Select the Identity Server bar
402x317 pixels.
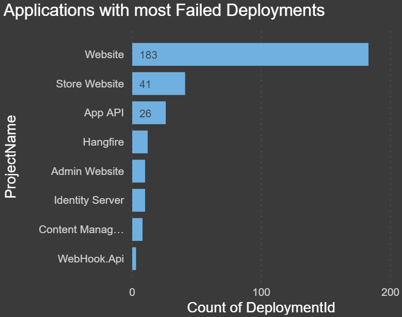click(138, 200)
